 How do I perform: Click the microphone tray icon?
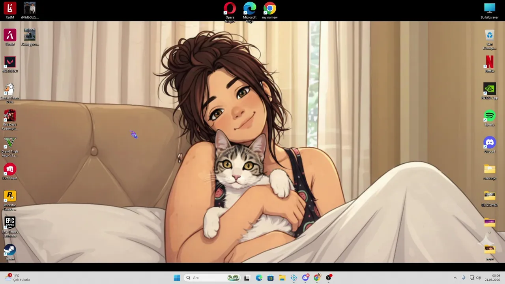(464, 278)
